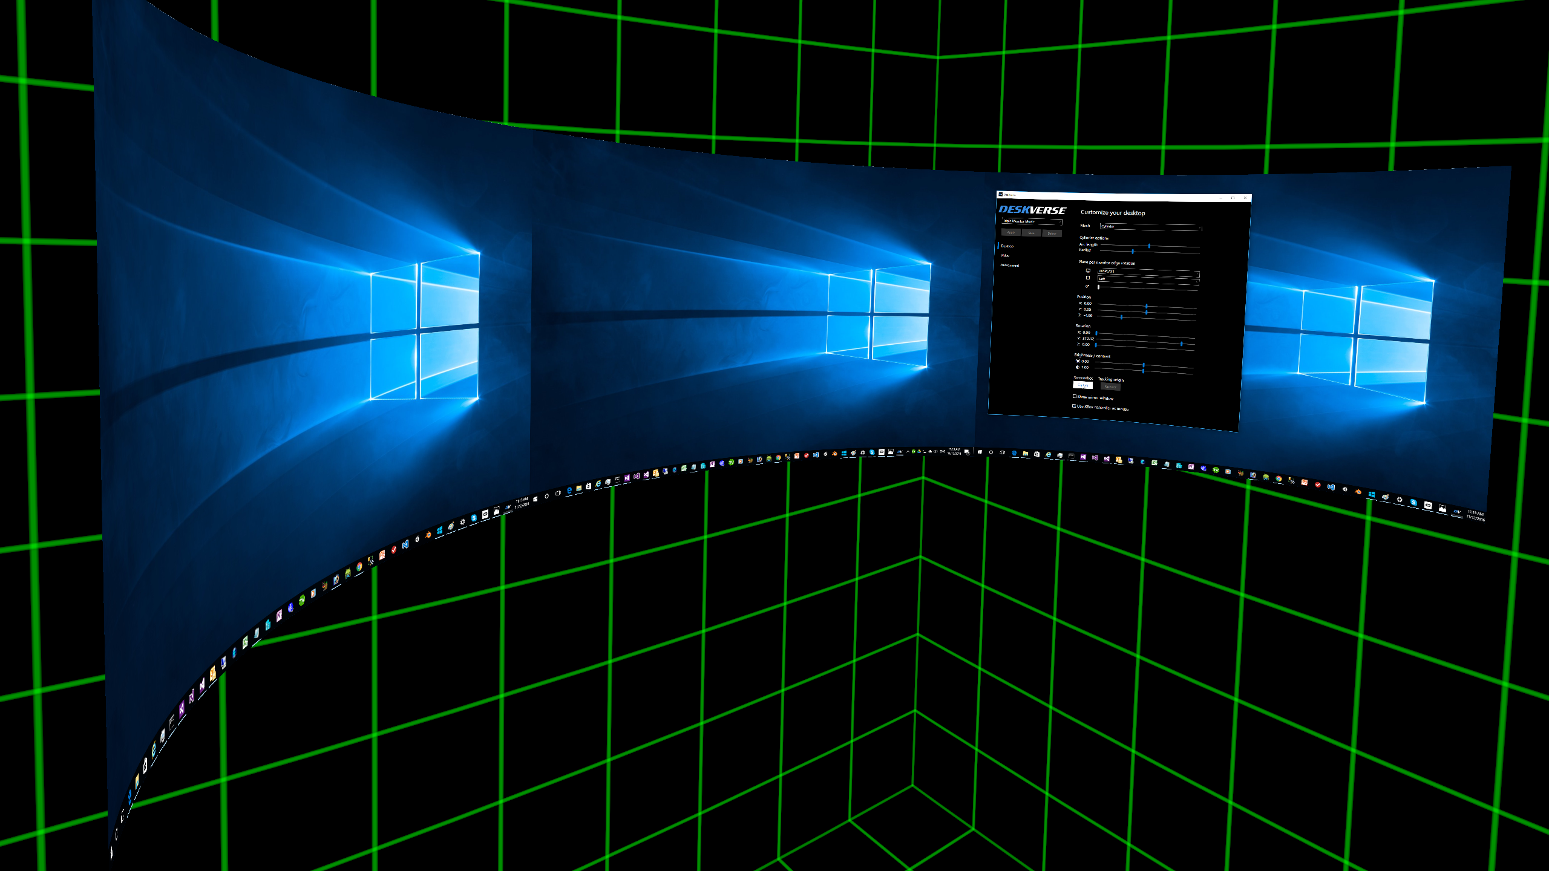Image resolution: width=1549 pixels, height=871 pixels.
Task: Click Start button on the right monitor's taskbar
Action: (x=980, y=452)
